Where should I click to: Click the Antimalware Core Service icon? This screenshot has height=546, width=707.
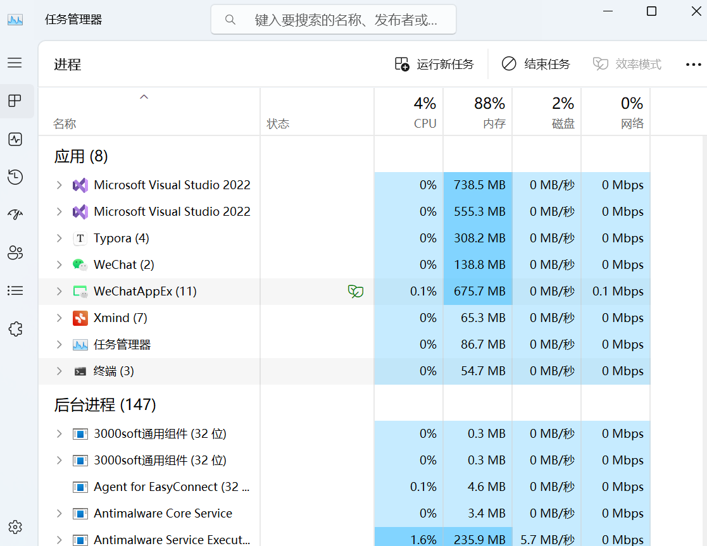pos(80,514)
